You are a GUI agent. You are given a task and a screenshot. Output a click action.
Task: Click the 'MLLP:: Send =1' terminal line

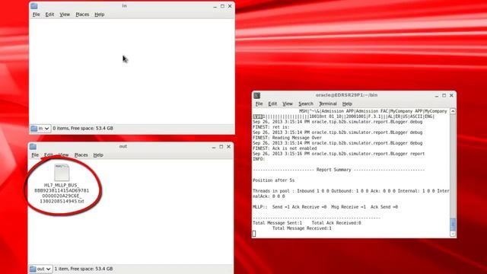(325, 207)
